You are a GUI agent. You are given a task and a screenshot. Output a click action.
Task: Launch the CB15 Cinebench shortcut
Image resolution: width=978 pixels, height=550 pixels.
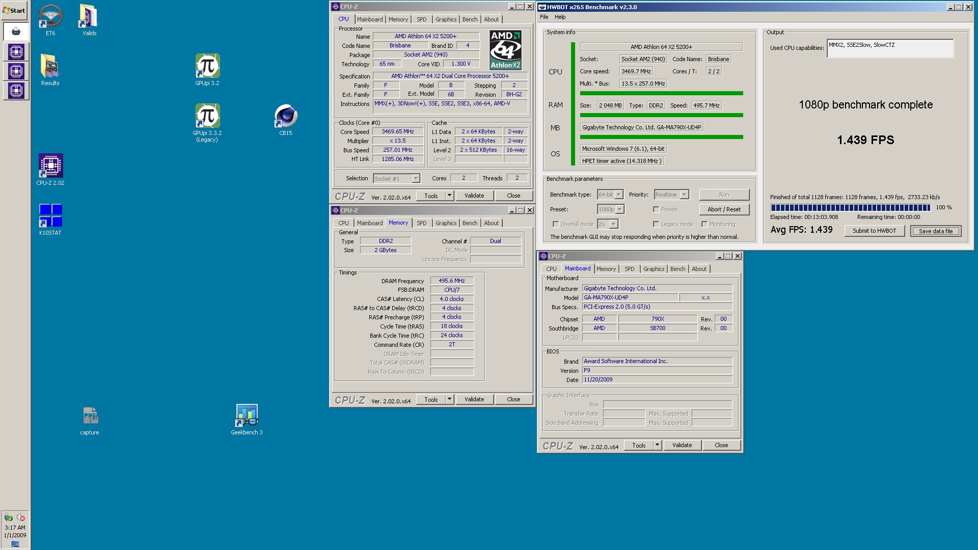(x=286, y=120)
